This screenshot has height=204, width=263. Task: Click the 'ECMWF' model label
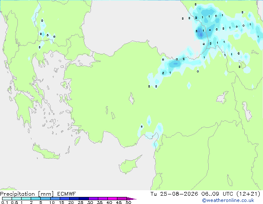point(67,194)
